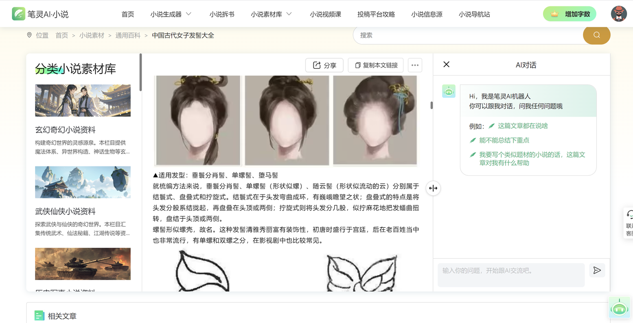Viewport: 633px width, 323px height.
Task: Focus the 搜索 input field
Action: click(x=468, y=35)
